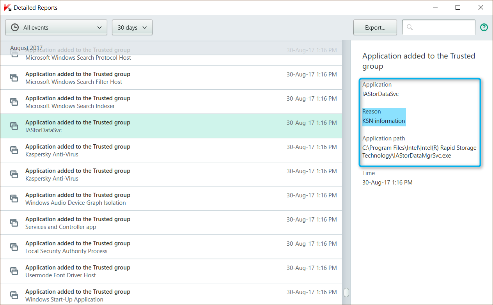Select the Microsoft Windows Search Indexer entry
Viewport: 493px width, 305px height.
(x=171, y=102)
